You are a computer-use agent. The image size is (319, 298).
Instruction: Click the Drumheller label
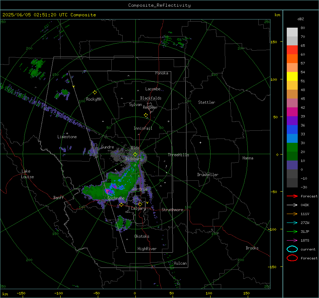click(208, 175)
